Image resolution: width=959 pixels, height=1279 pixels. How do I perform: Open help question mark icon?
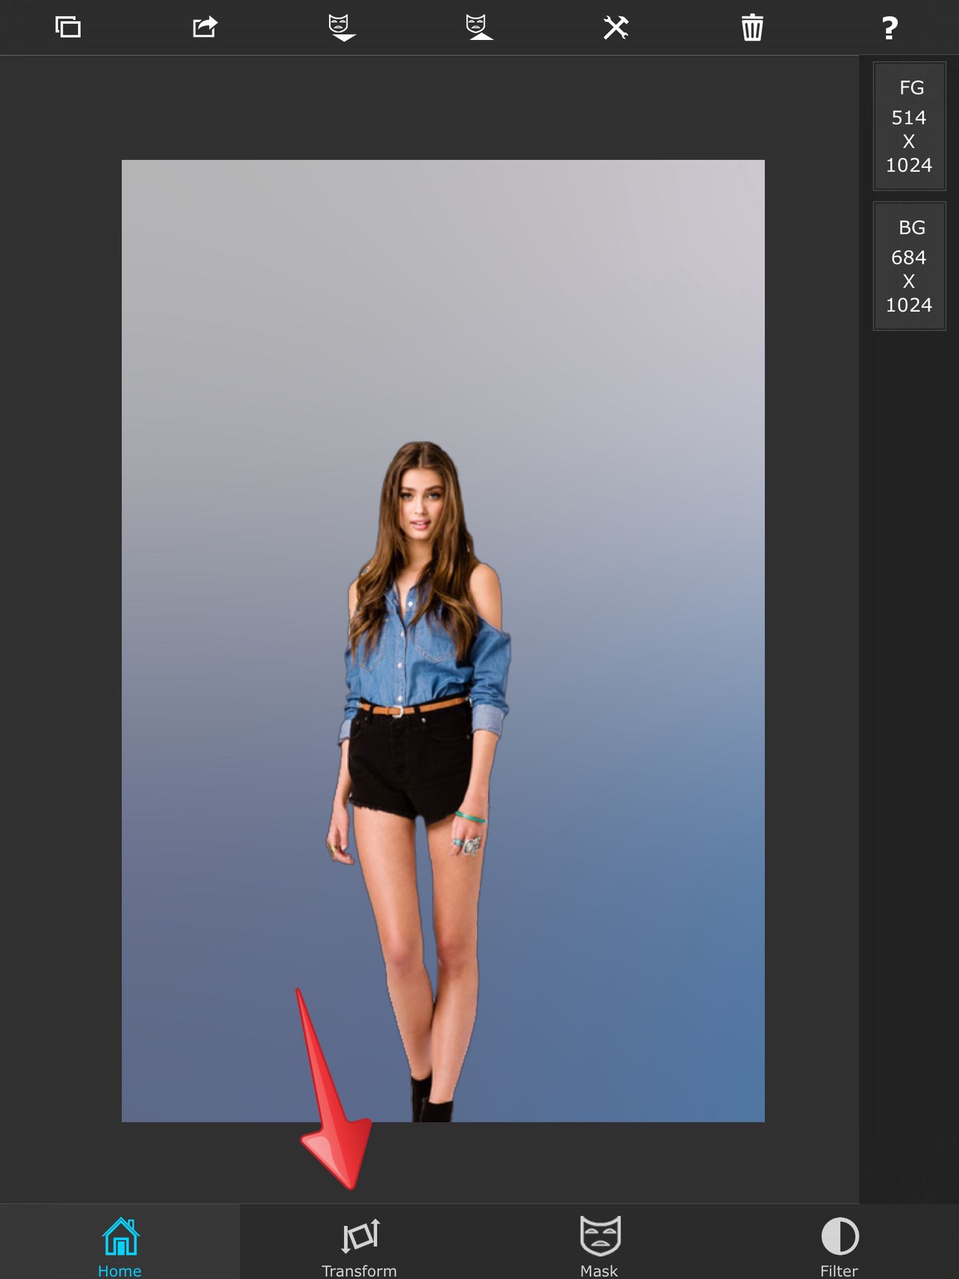pos(890,28)
